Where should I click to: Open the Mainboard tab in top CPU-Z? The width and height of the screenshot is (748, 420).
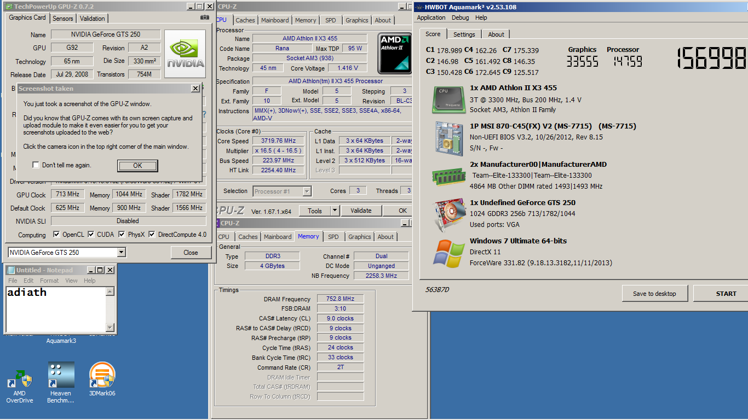tap(275, 20)
